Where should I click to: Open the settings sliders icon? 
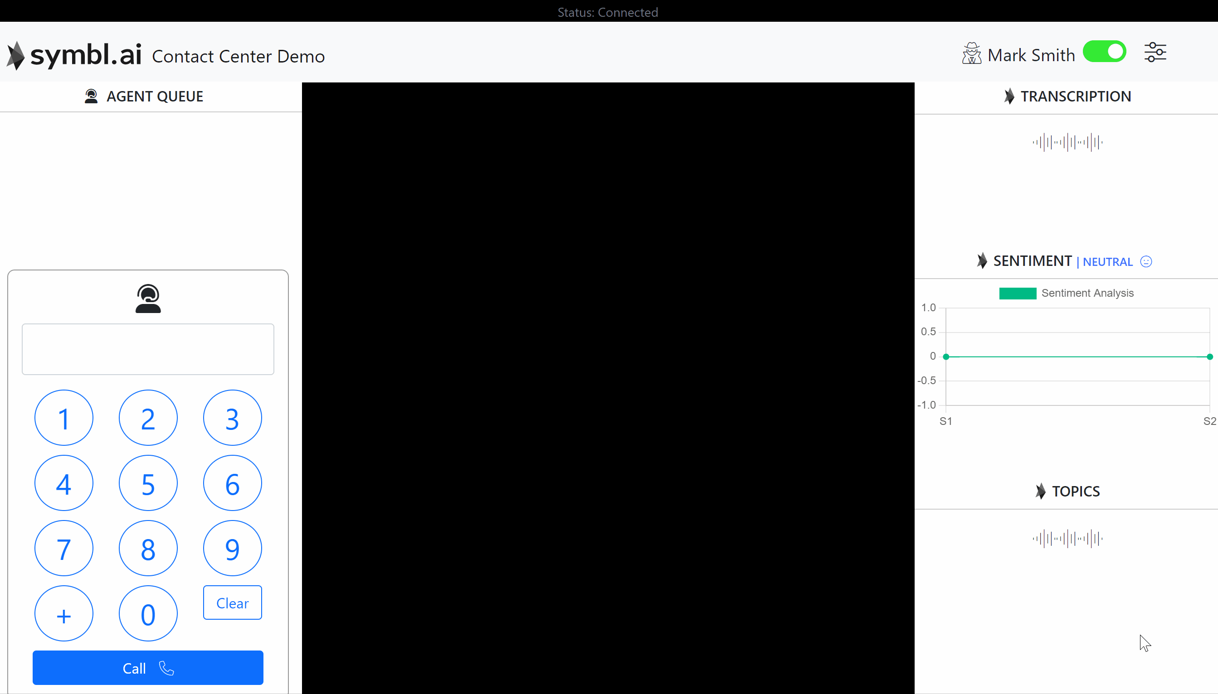tap(1155, 53)
